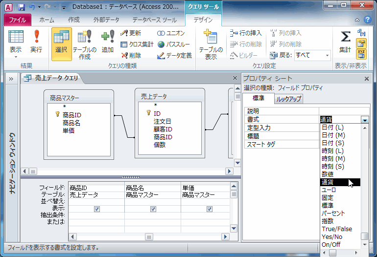This screenshot has height=257, width=377.
Task: Click 列の挿入 insert columns
Action: 285,33
